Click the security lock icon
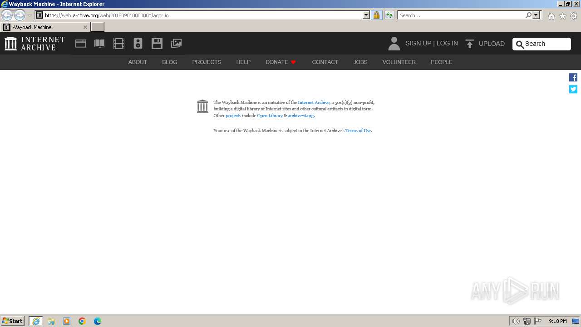 pyautogui.click(x=376, y=15)
